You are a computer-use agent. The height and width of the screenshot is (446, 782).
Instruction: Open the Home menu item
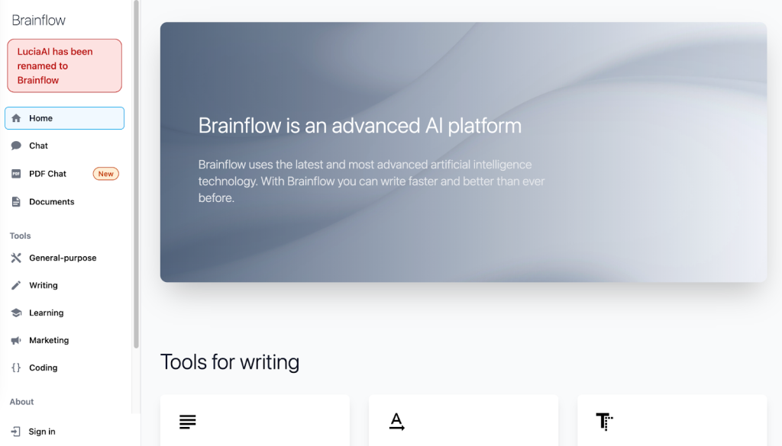point(64,118)
